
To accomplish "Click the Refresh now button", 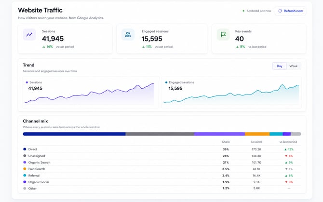I will (290, 11).
